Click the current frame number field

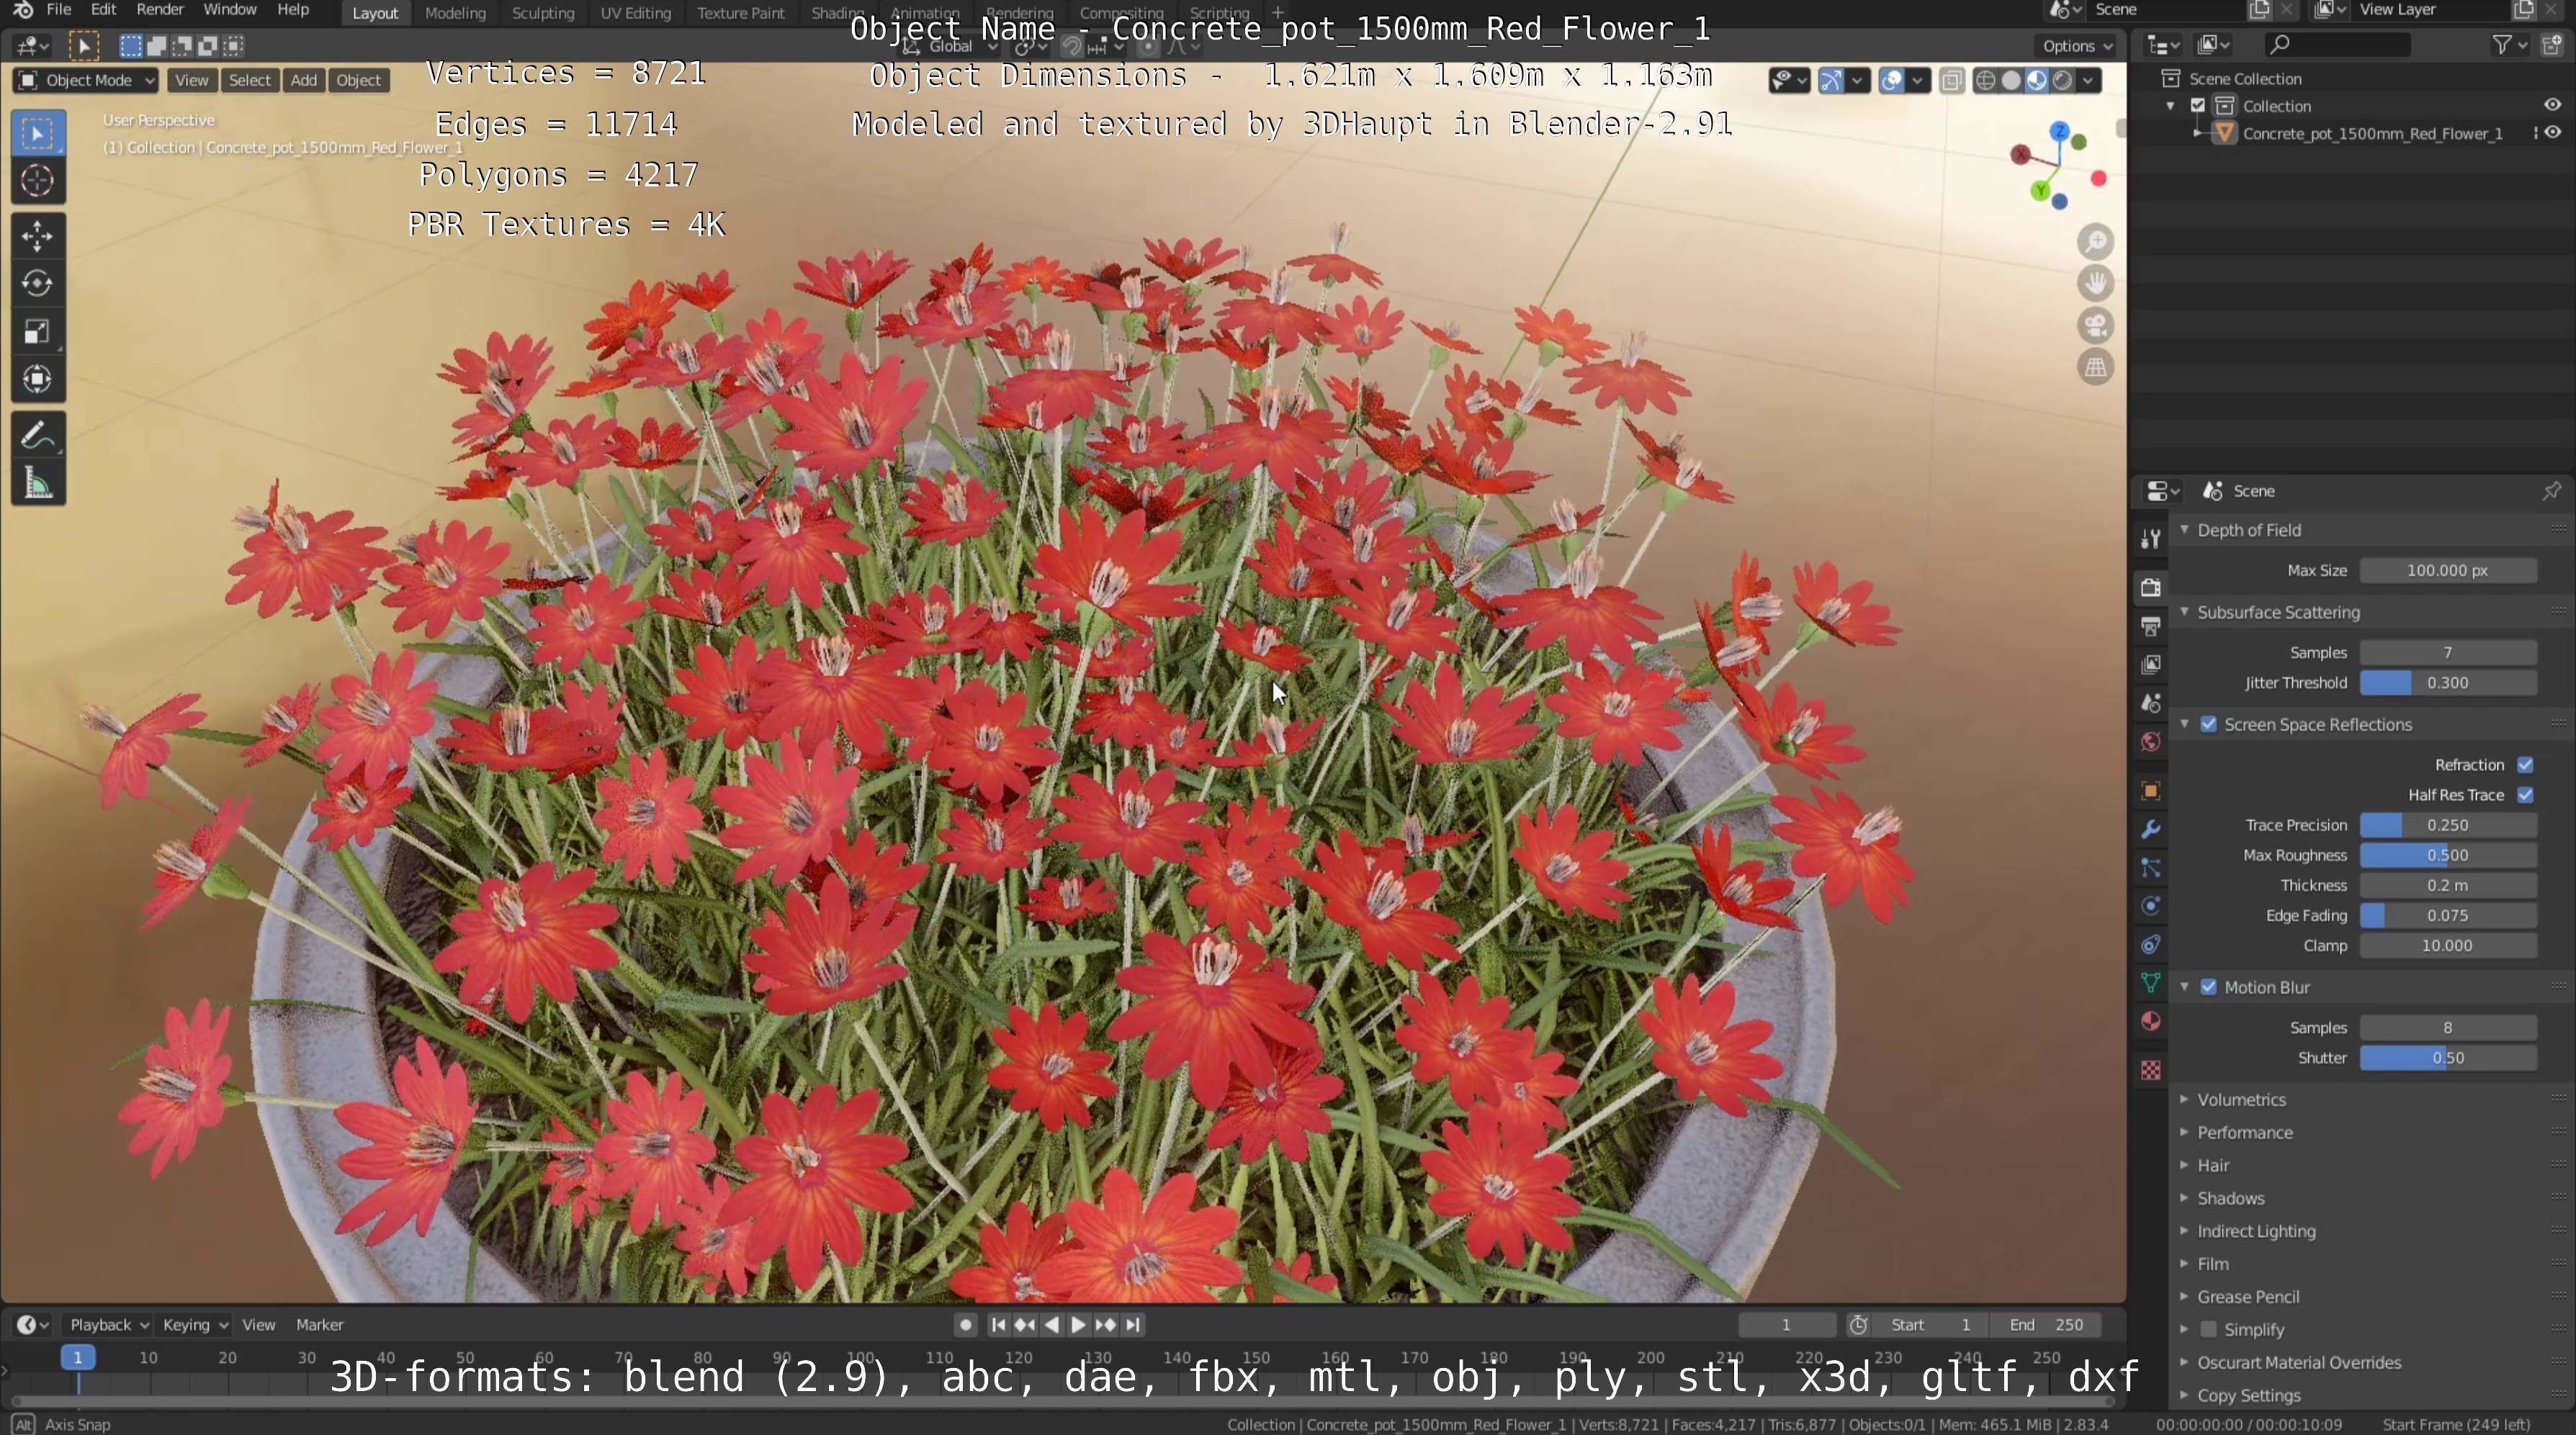click(1786, 1325)
